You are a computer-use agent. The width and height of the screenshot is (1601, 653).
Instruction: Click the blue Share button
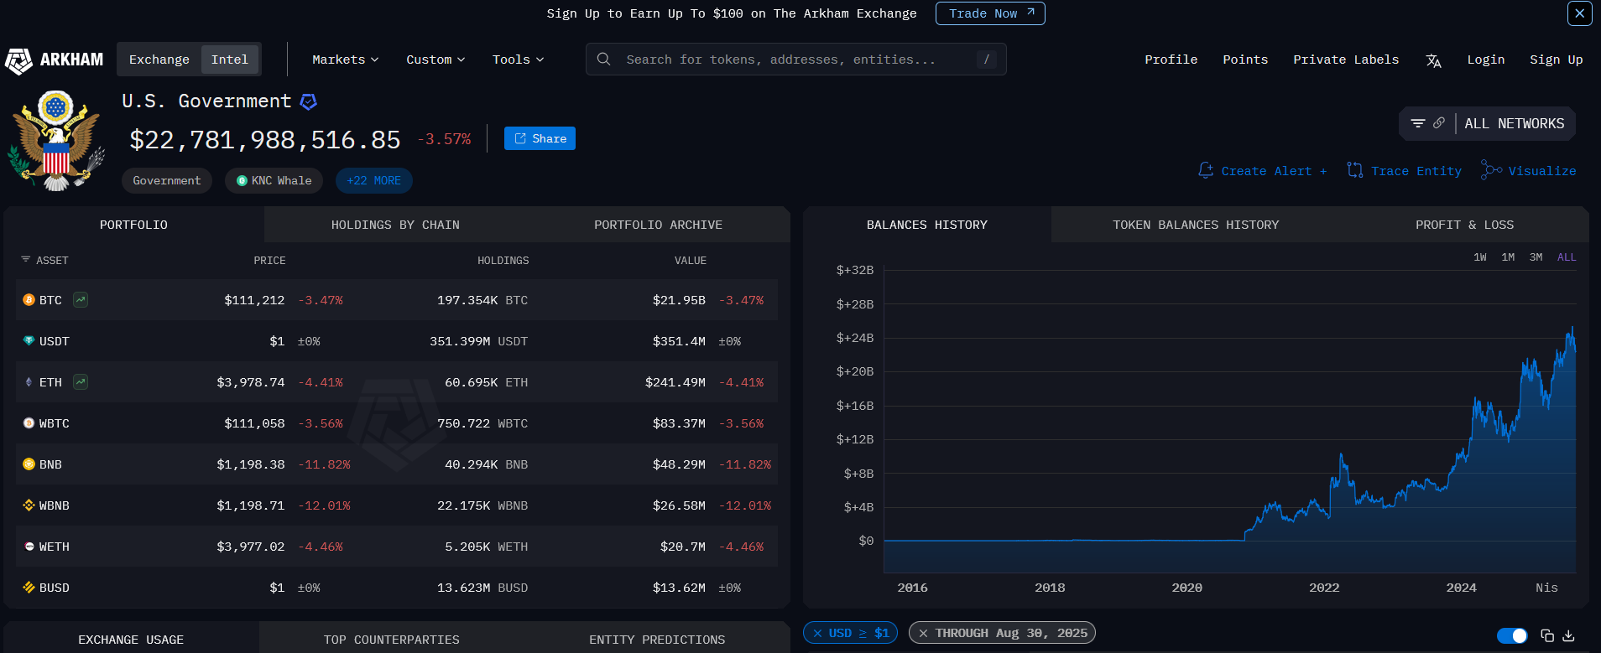[540, 138]
